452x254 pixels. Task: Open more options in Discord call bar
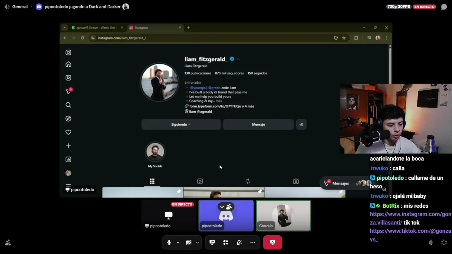(x=253, y=242)
